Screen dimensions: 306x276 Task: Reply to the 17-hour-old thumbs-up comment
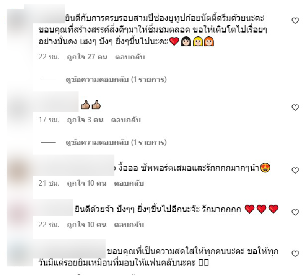point(126,120)
